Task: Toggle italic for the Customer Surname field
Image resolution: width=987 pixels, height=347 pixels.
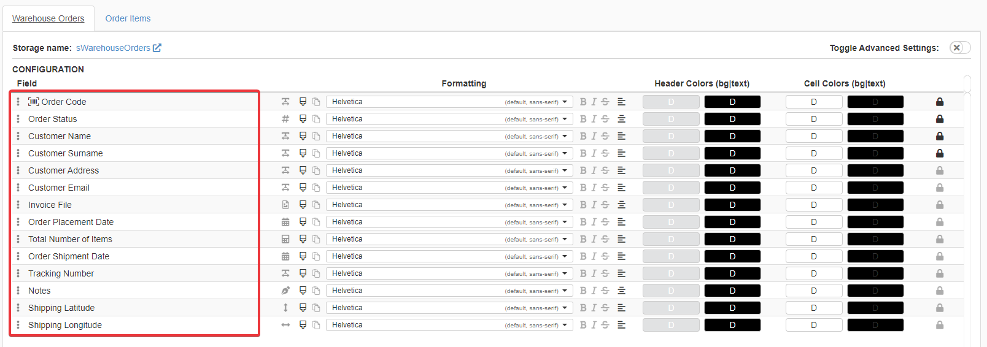Action: 594,153
